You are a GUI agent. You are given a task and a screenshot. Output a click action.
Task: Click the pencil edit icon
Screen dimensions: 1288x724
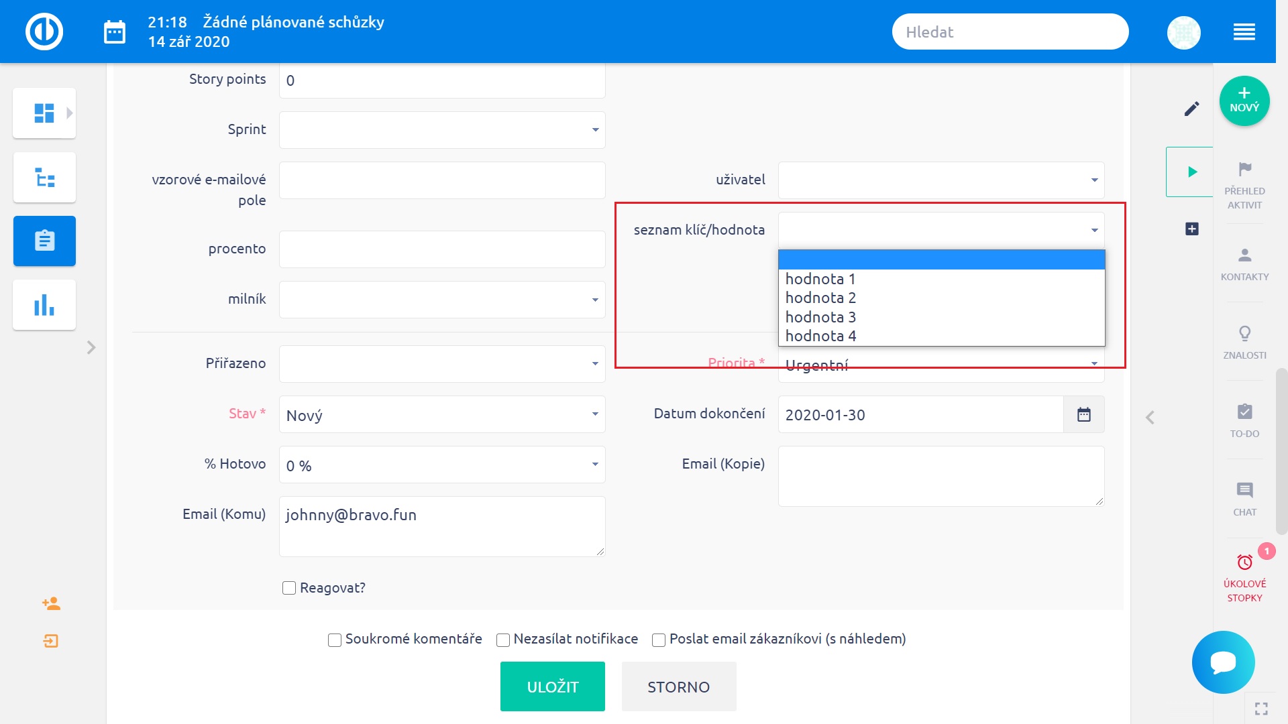[x=1191, y=109]
